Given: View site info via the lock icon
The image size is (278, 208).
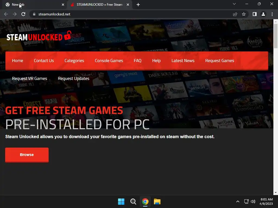Looking at the screenshot, I should pyautogui.click(x=34, y=14).
